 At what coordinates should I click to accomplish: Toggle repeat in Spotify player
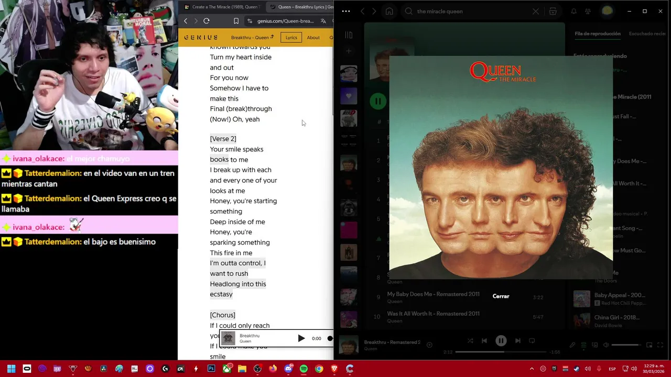(532, 341)
